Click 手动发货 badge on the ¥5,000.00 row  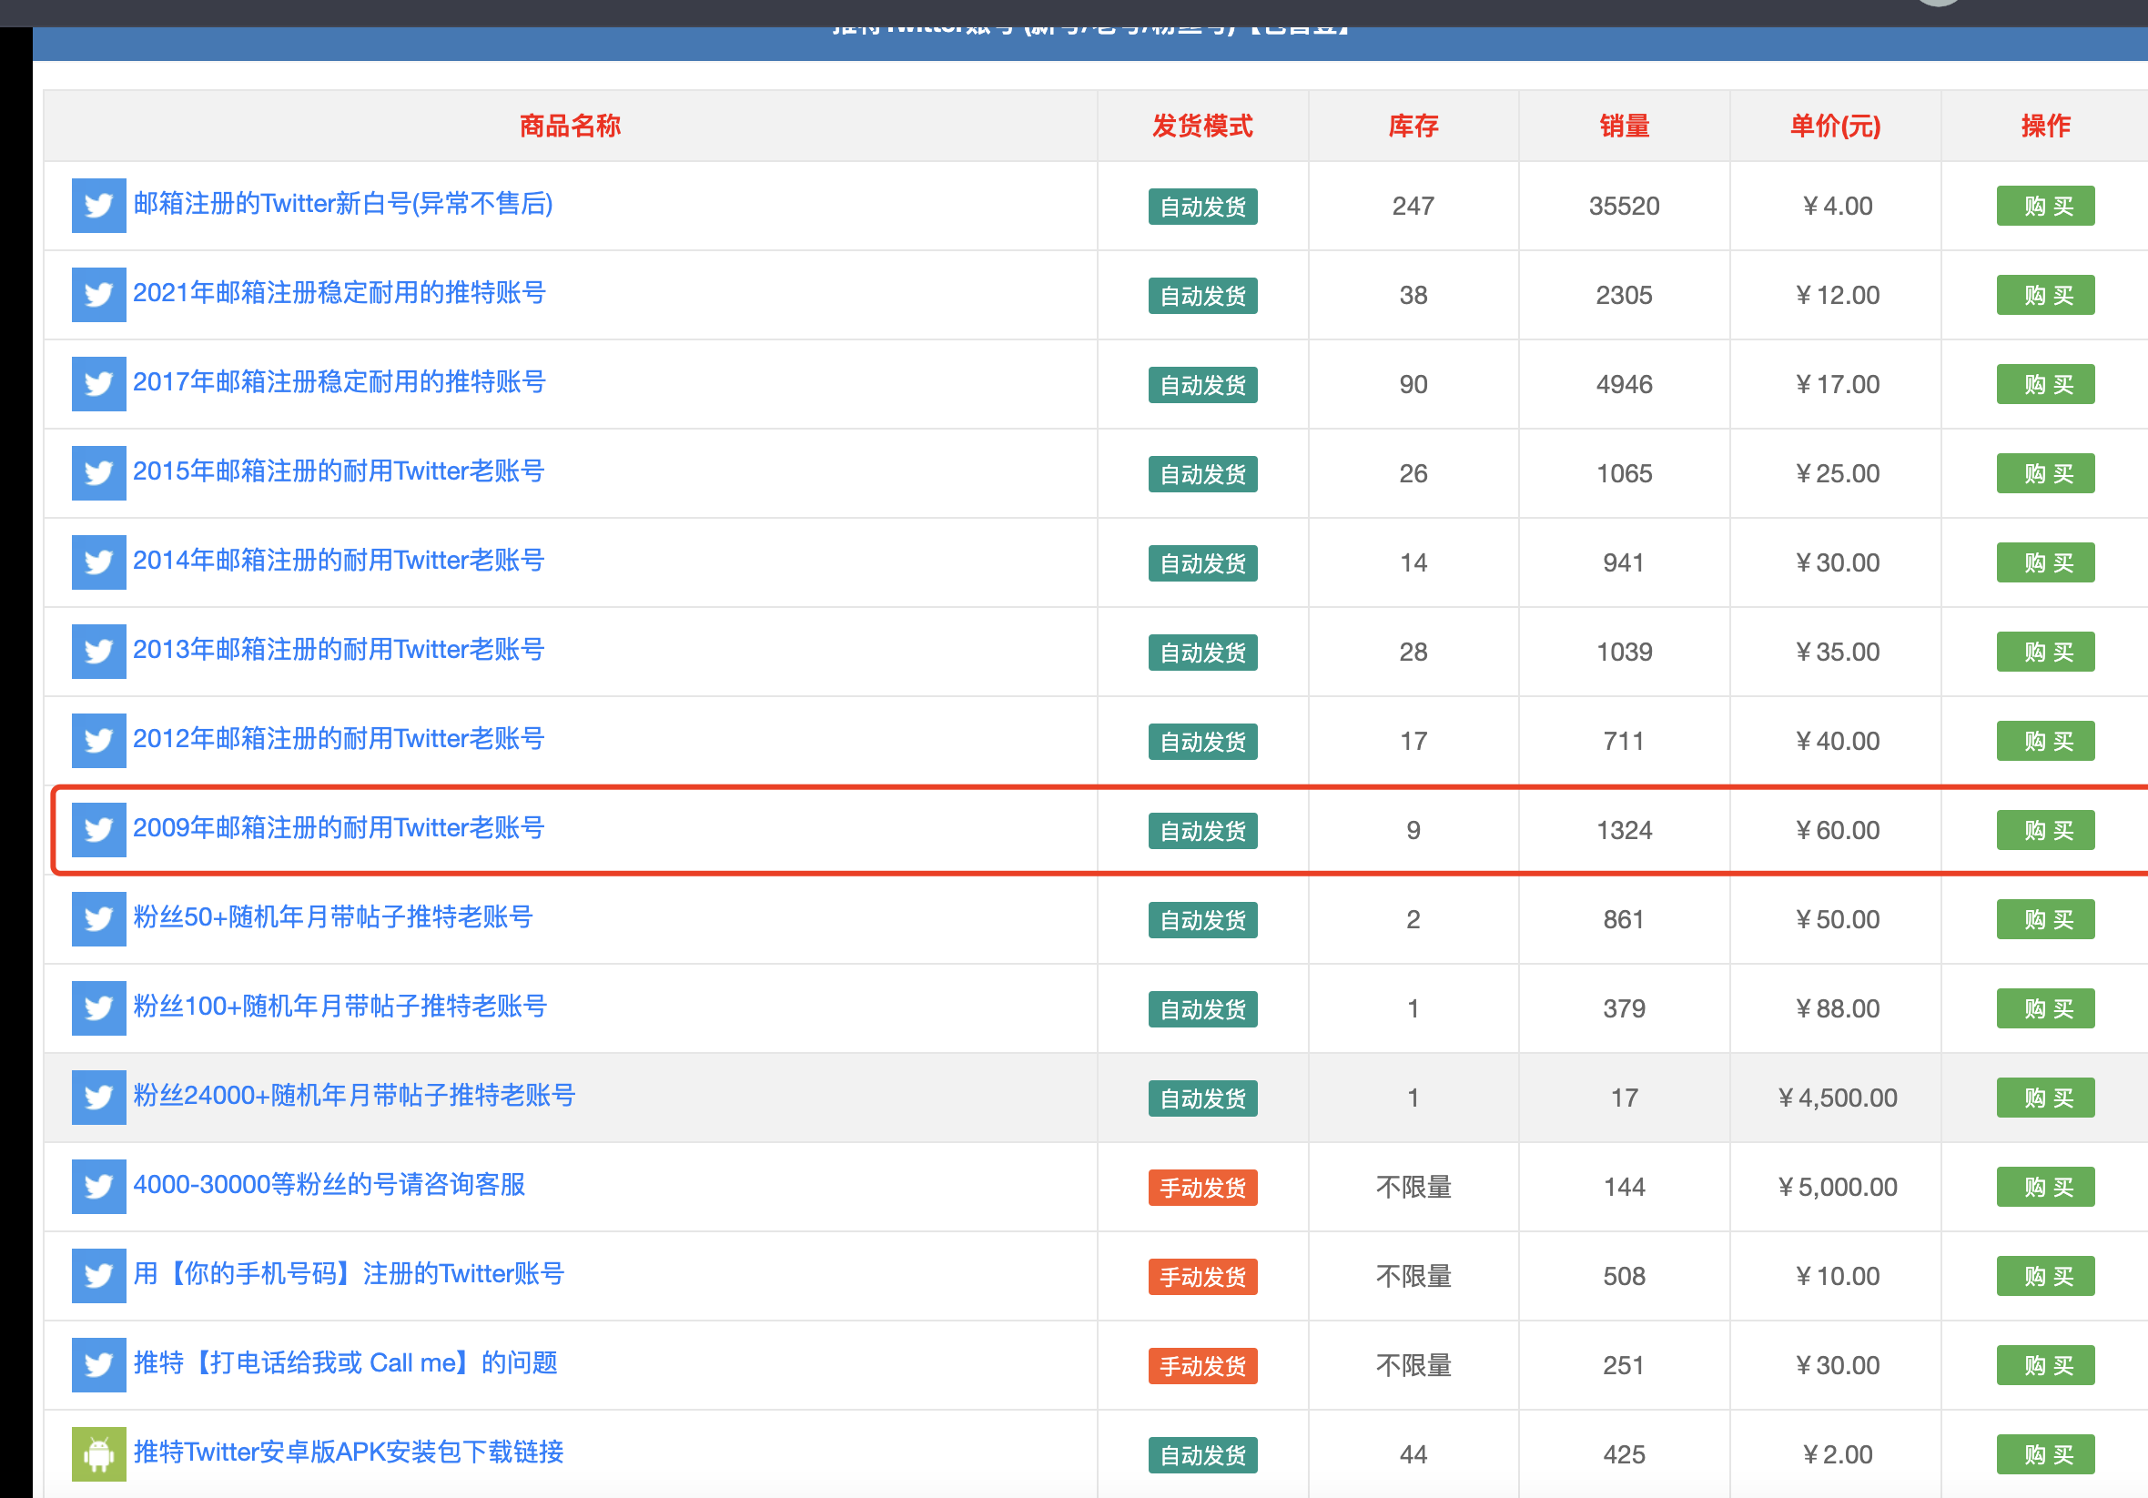[x=1202, y=1188]
